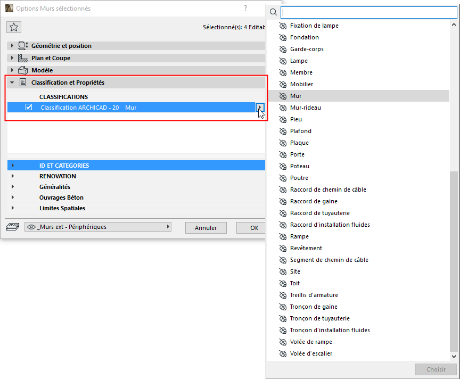Click the ARCHICAD app icon in title bar
Viewport: 460px width, 379px height.
[10, 8]
